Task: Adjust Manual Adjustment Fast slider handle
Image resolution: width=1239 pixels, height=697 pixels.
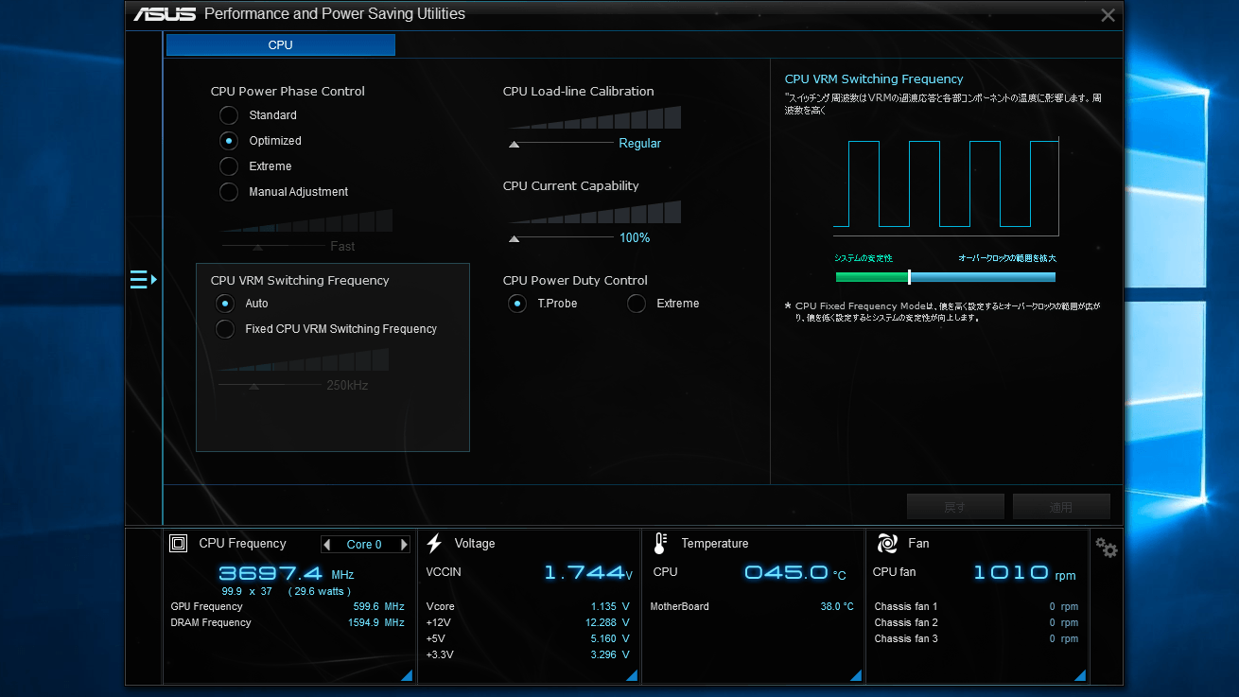Action: point(257,247)
